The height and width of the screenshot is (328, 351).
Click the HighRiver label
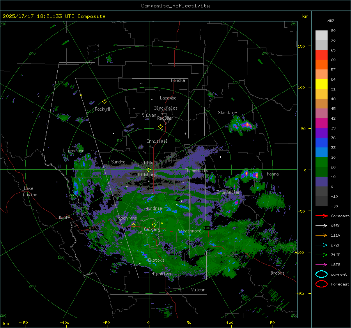(161, 274)
